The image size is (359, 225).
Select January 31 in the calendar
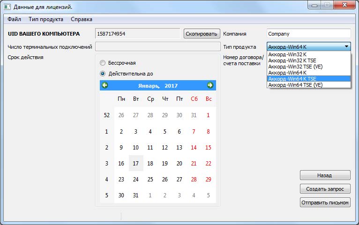point(136,195)
